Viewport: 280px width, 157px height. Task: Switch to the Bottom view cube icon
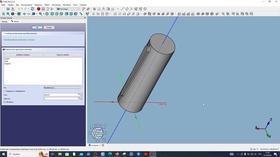point(71,14)
